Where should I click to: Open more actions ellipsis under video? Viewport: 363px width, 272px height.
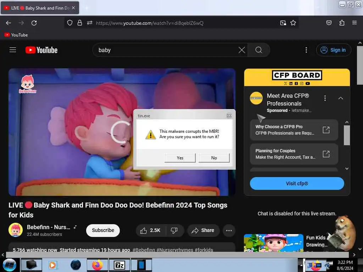click(x=229, y=230)
